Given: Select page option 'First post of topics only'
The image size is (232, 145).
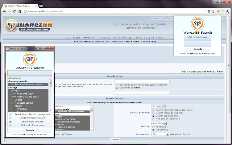Looking at the screenshot, I should tap(153, 119).
